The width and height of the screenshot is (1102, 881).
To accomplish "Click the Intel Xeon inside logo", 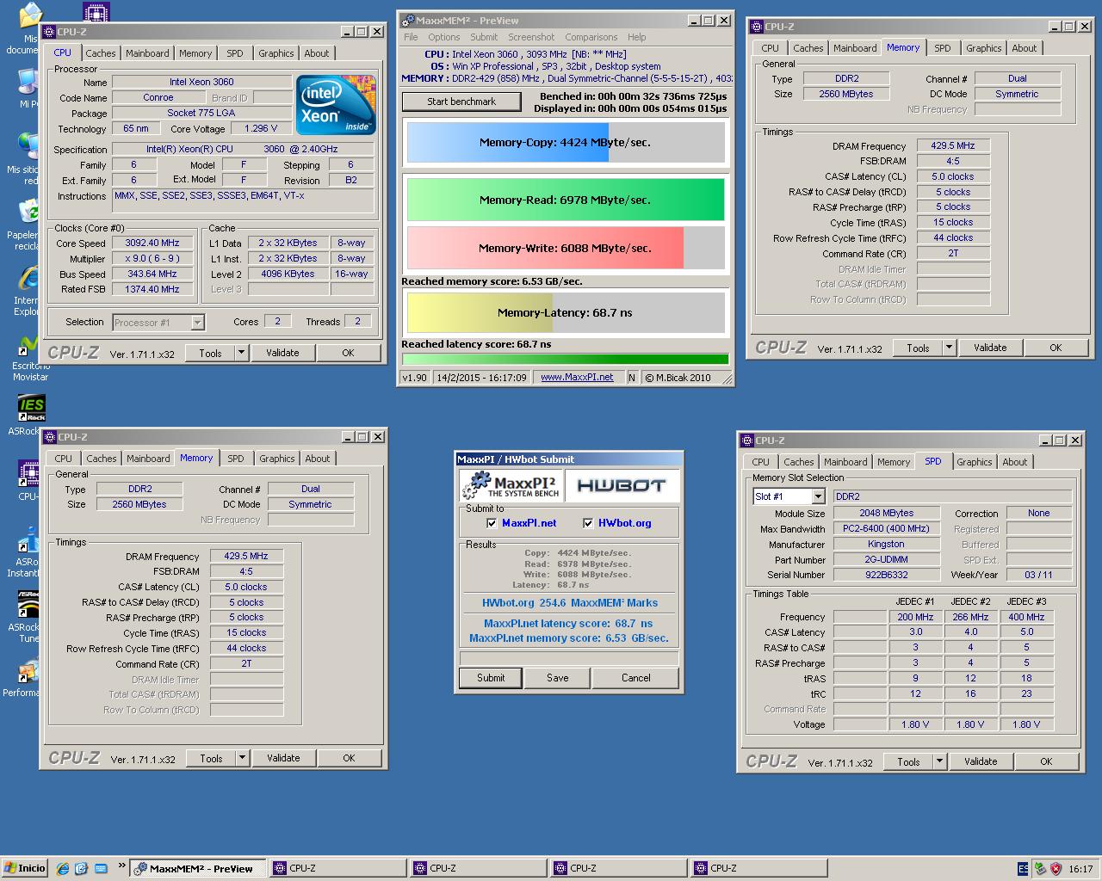I will (x=336, y=105).
